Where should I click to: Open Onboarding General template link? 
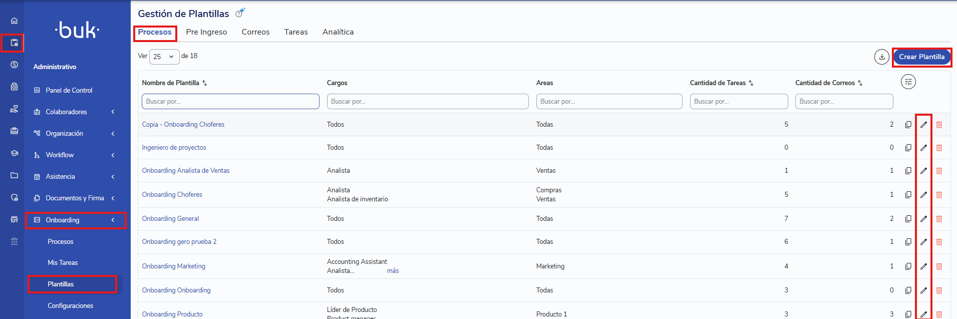[170, 219]
